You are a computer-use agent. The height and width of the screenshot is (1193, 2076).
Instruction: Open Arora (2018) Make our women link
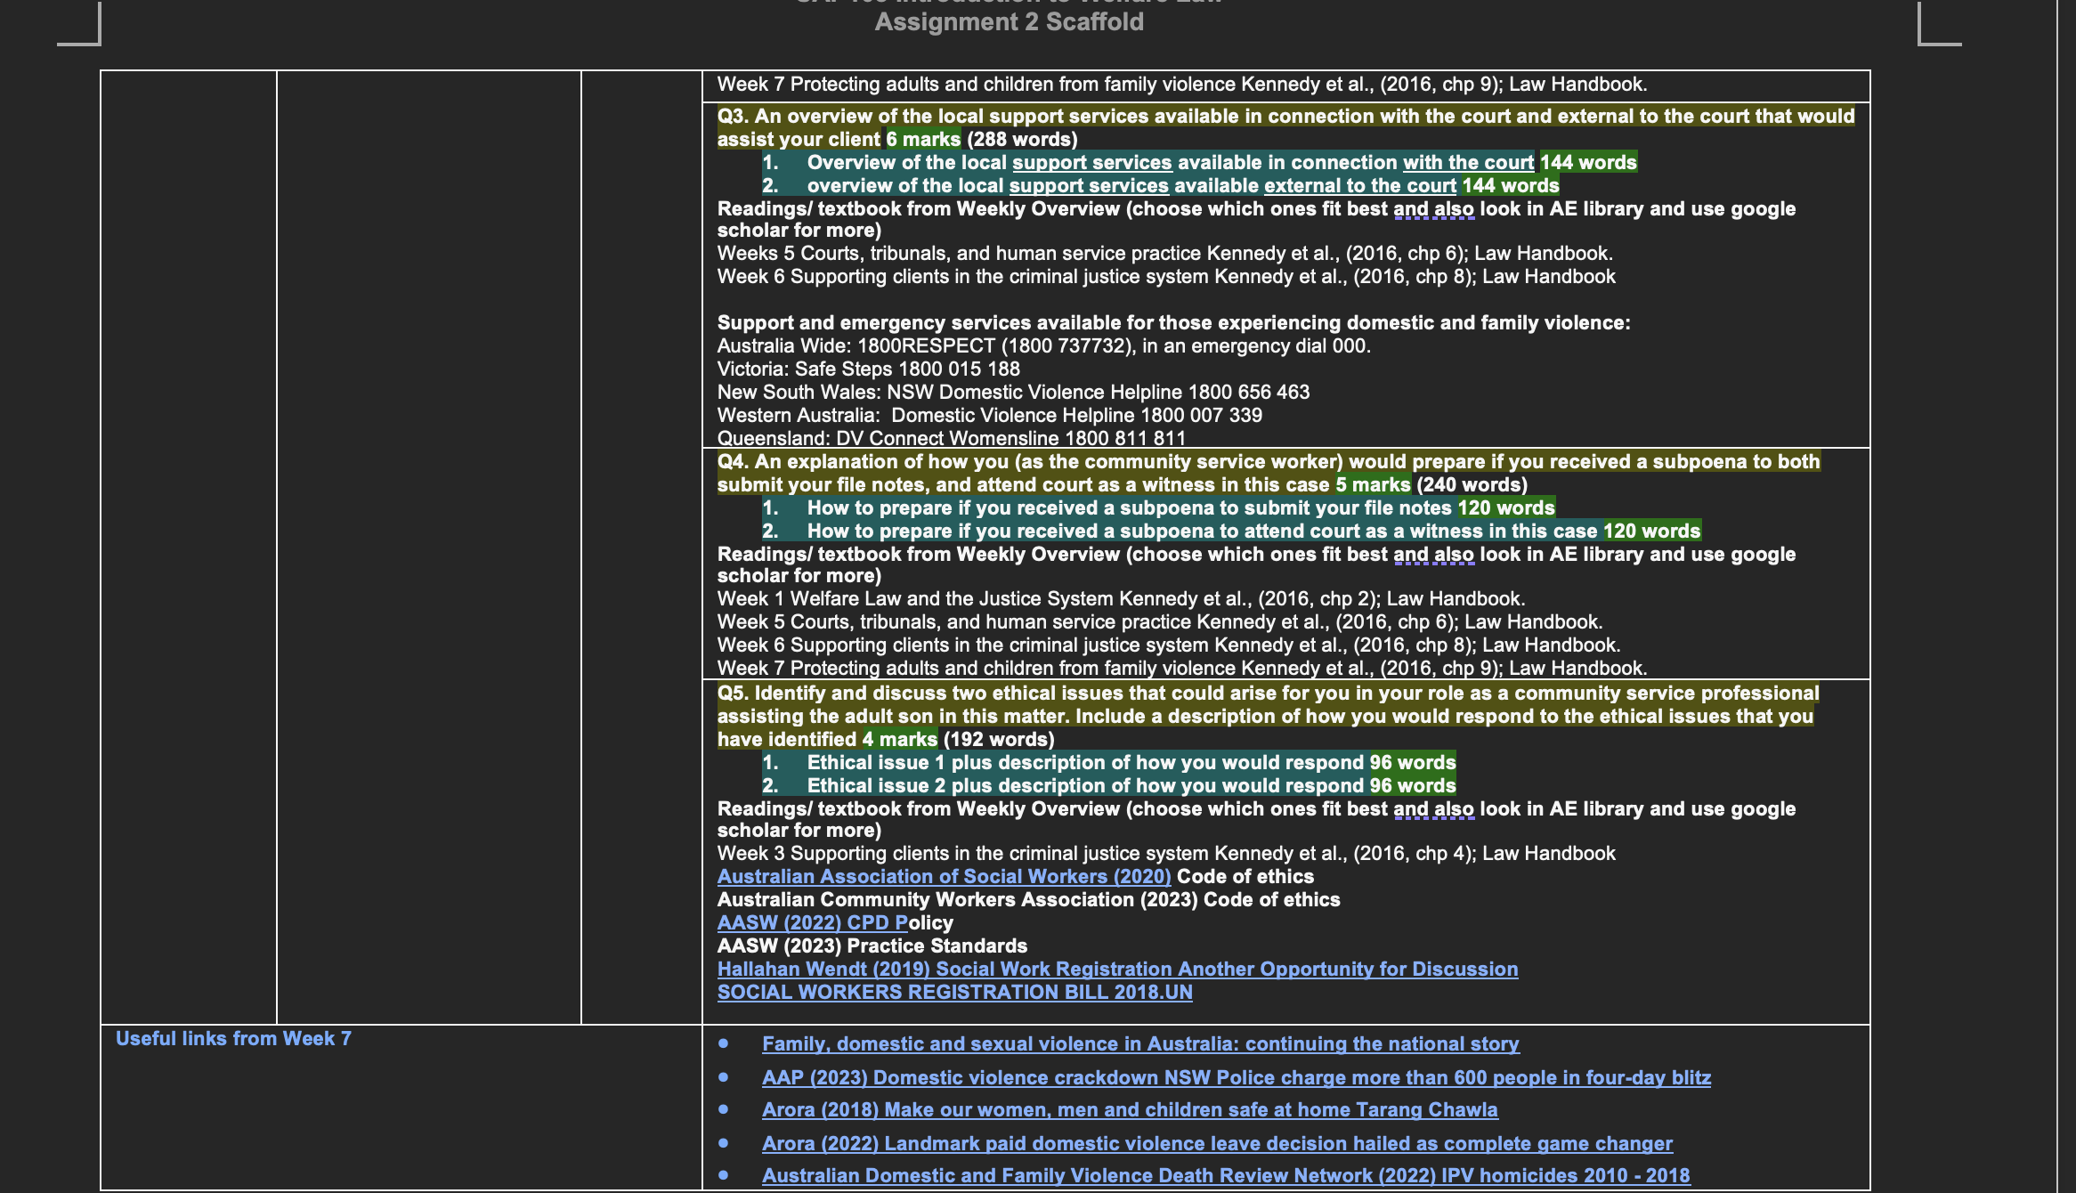[x=1129, y=1110]
